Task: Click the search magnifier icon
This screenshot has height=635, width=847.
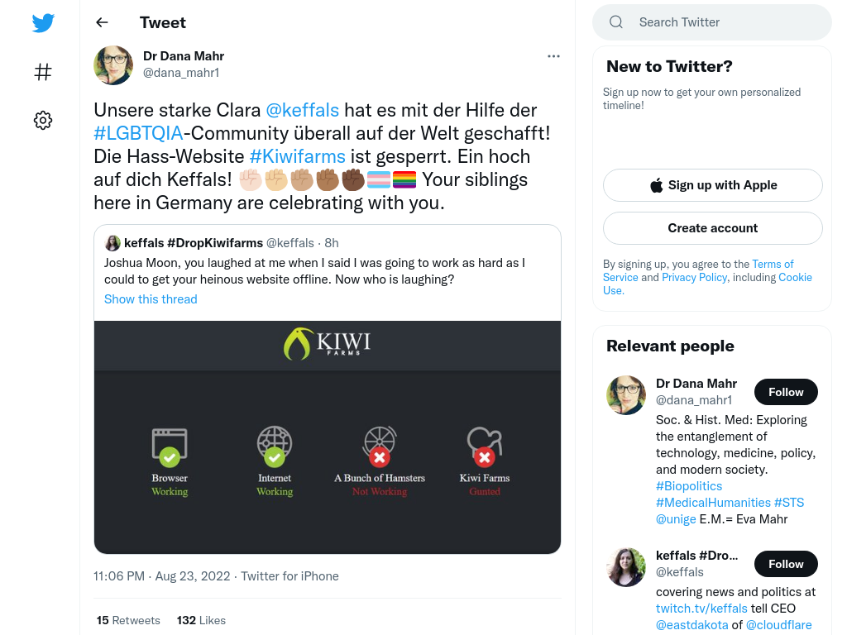Action: (x=615, y=22)
